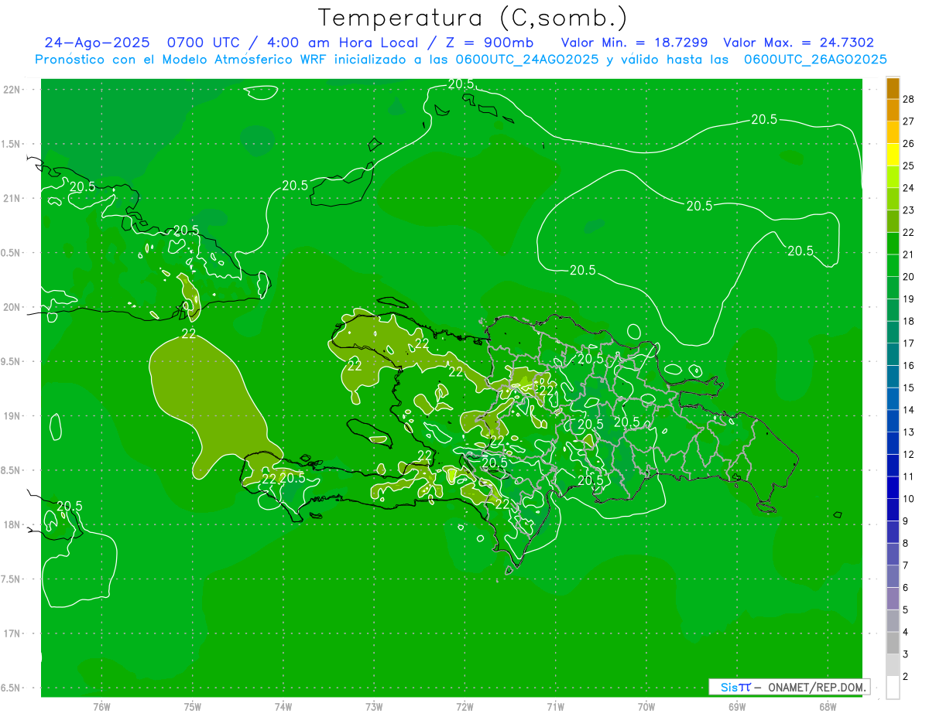
Task: Click the "20.5" contour label at the map's top edge
Action: [x=461, y=84]
